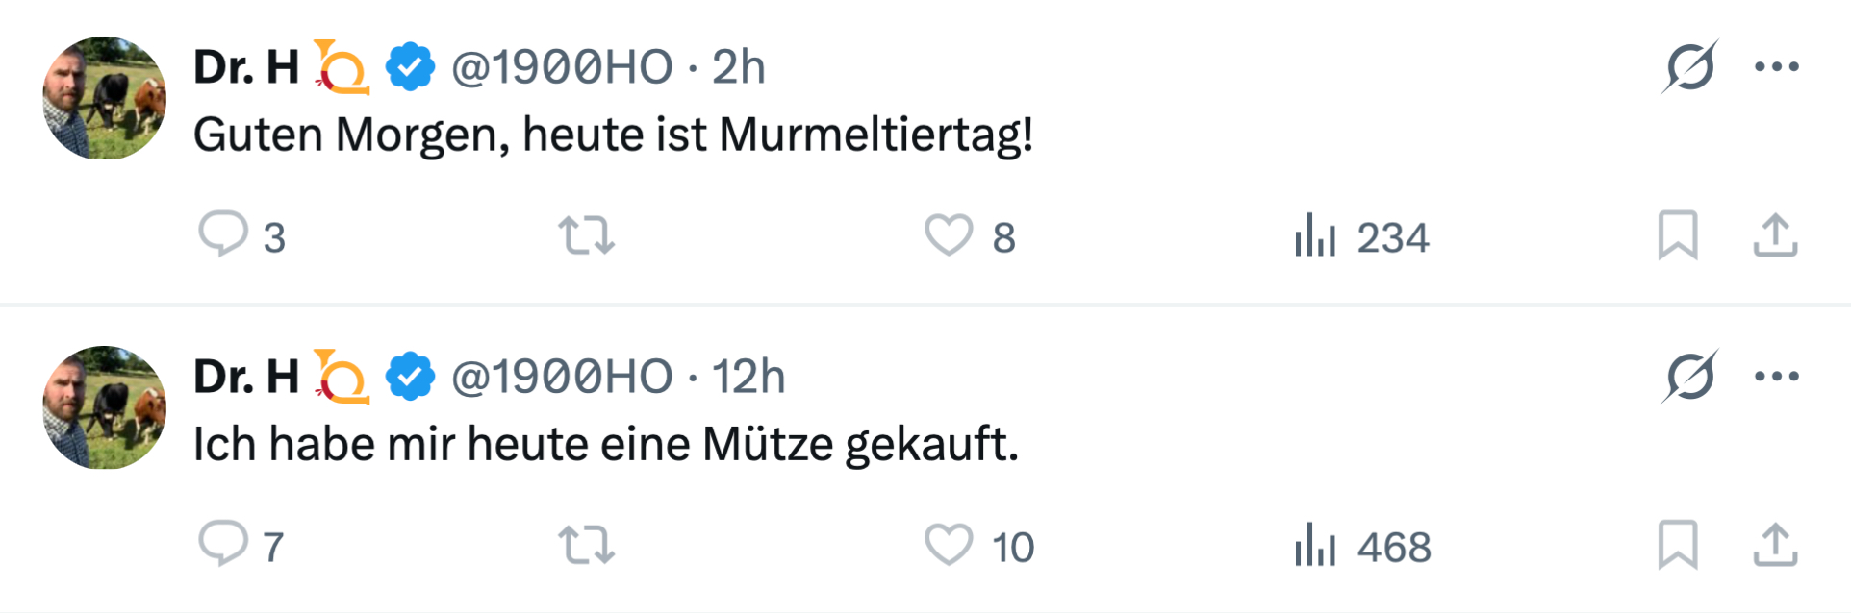Share the Murmeltiertag tweet
Image resolution: width=1851 pixels, height=613 pixels.
click(1775, 235)
